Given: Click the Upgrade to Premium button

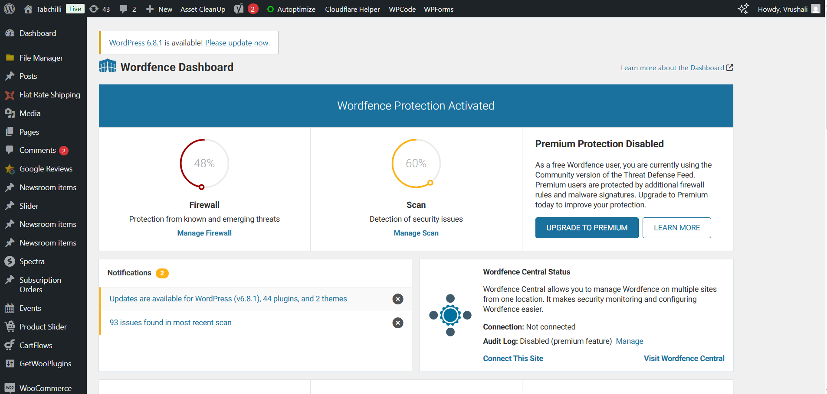Looking at the screenshot, I should pyautogui.click(x=587, y=228).
